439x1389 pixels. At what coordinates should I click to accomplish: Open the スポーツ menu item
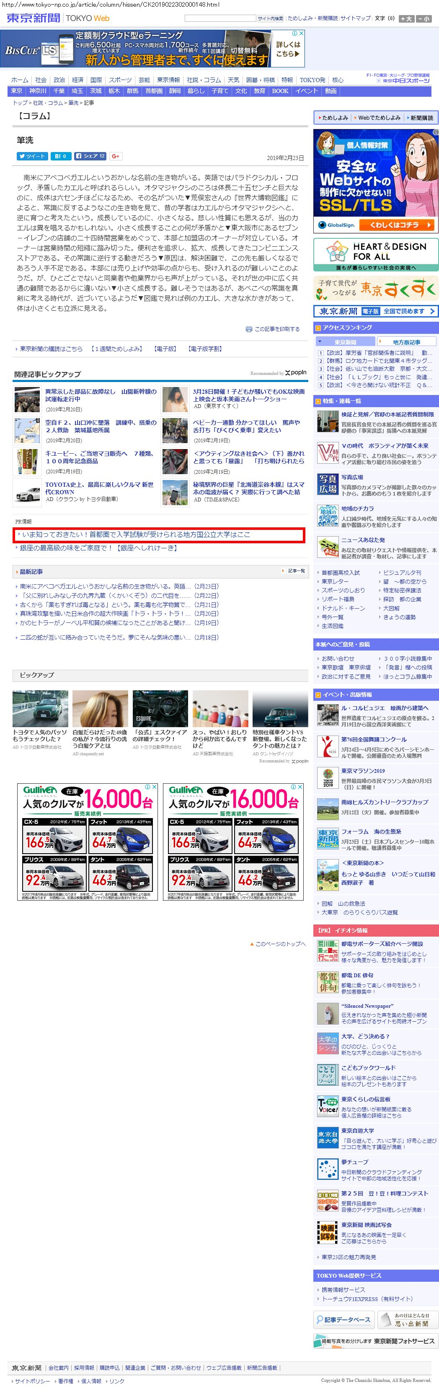(x=120, y=80)
